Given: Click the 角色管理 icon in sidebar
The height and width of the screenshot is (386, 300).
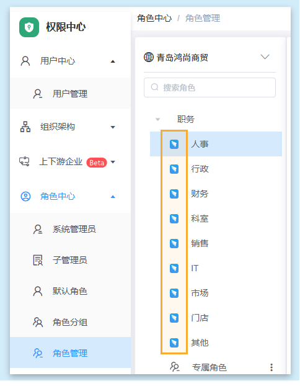Looking at the screenshot, I should [38, 353].
